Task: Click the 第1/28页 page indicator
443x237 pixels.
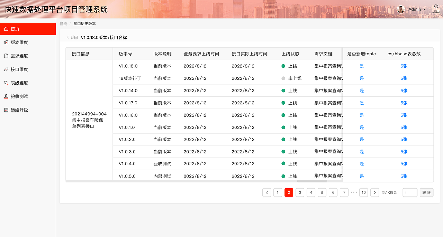Action: coord(389,192)
